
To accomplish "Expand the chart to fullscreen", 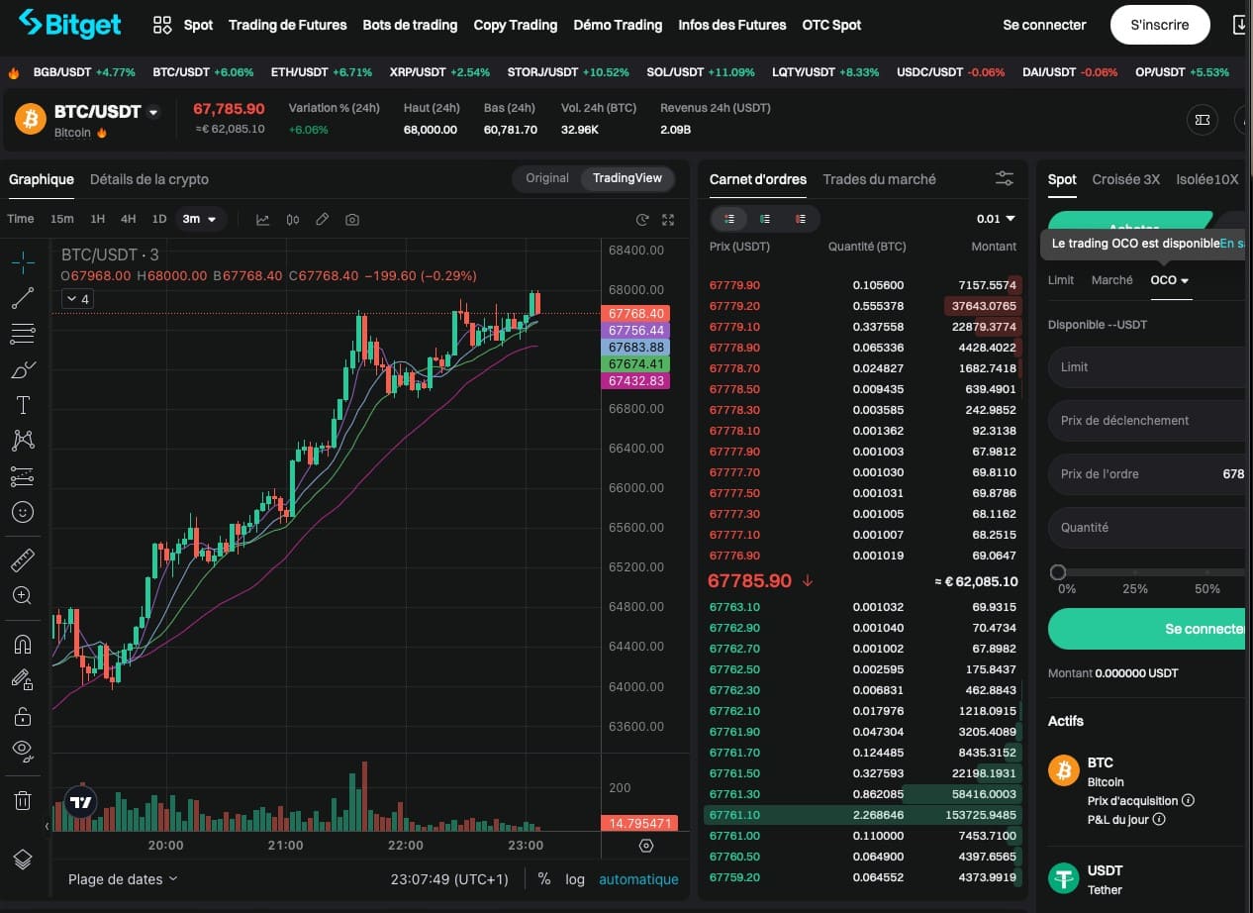I will click(x=669, y=219).
